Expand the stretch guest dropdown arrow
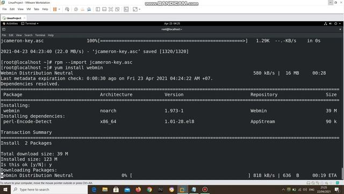The width and height of the screenshot is (344, 194). pyautogui.click(x=140, y=9)
